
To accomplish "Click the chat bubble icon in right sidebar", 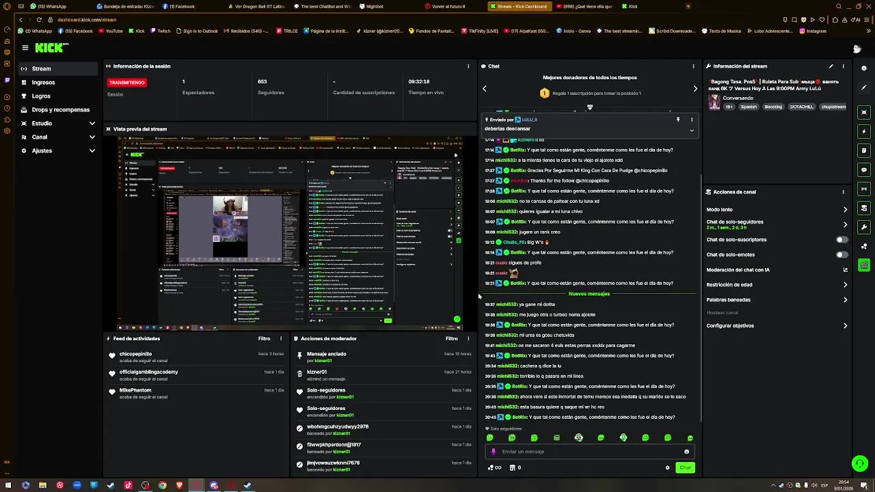I will (x=864, y=169).
